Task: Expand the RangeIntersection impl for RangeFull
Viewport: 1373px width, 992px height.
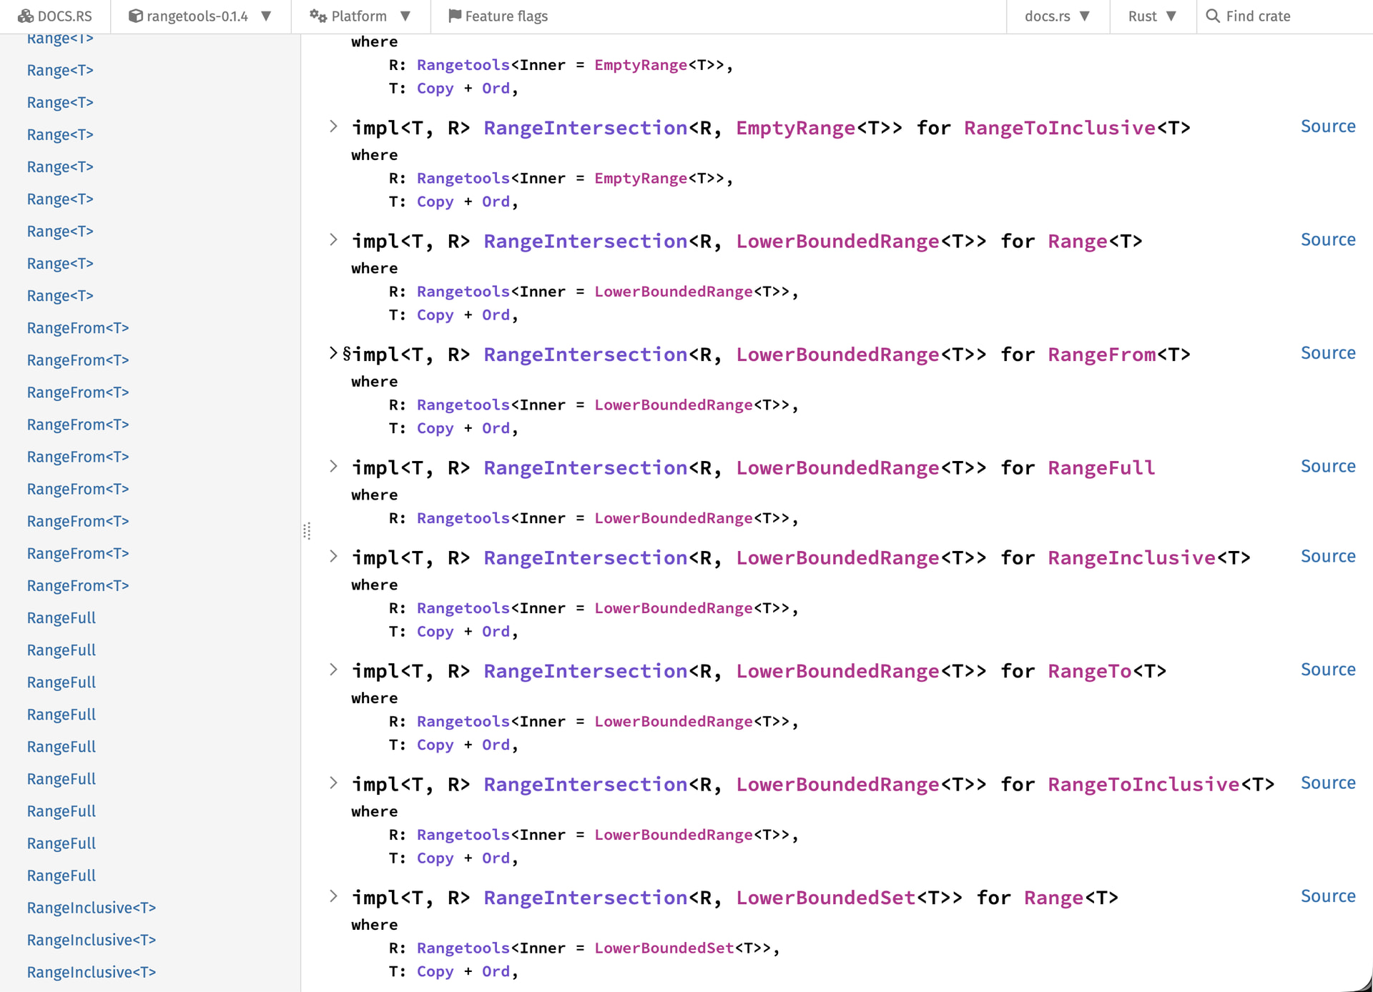Action: click(333, 466)
